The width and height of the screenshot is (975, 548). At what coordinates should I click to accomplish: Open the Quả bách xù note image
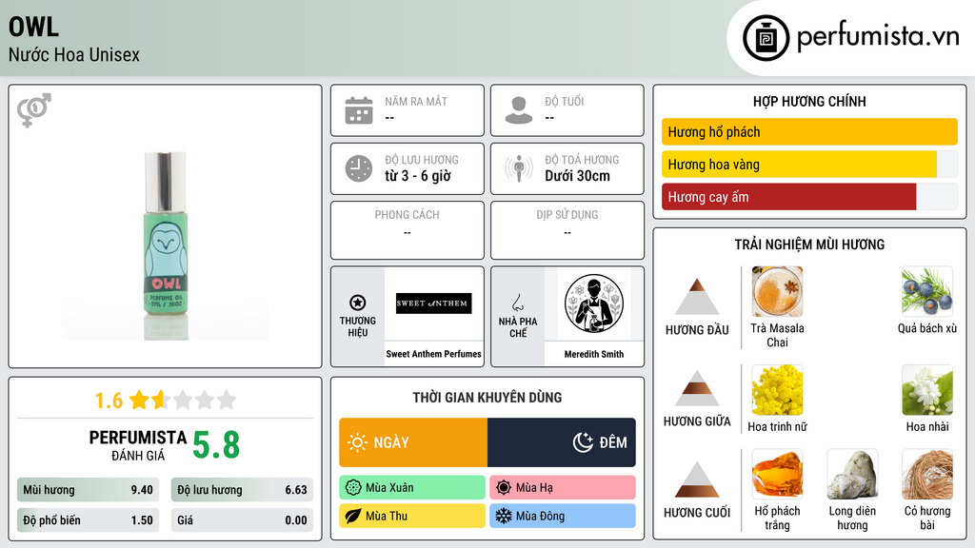(x=927, y=291)
